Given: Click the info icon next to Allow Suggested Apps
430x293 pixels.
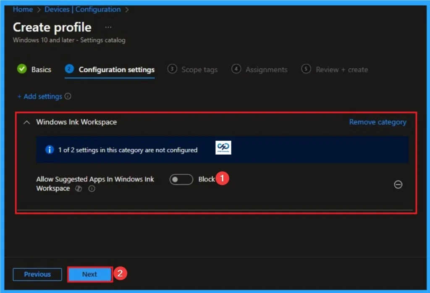Looking at the screenshot, I should click(x=91, y=189).
